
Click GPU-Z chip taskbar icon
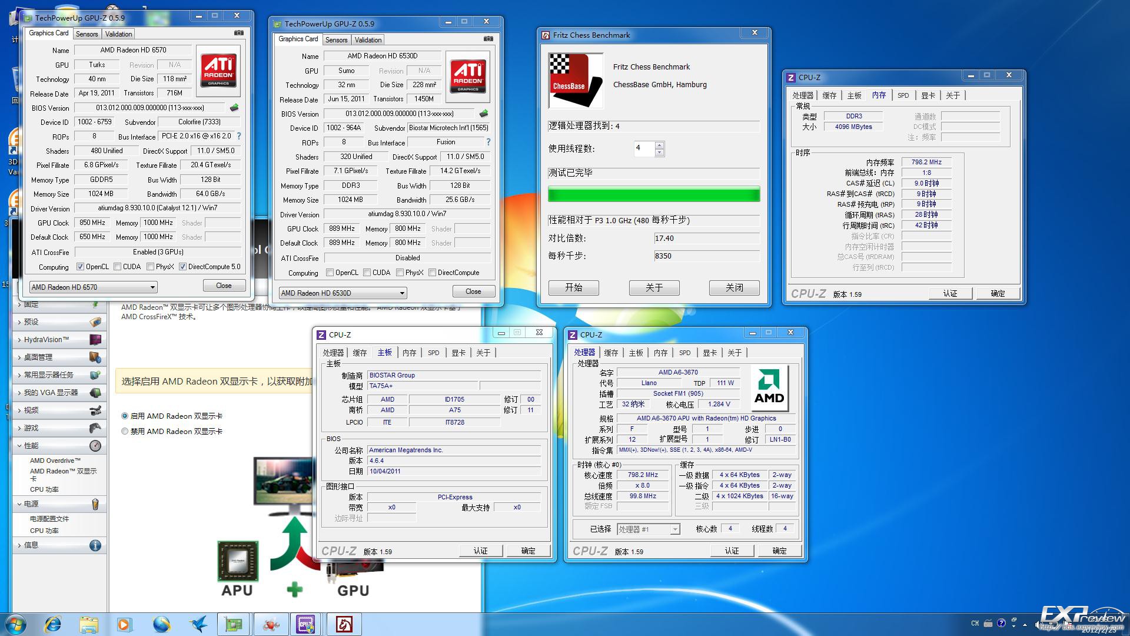pos(234,624)
